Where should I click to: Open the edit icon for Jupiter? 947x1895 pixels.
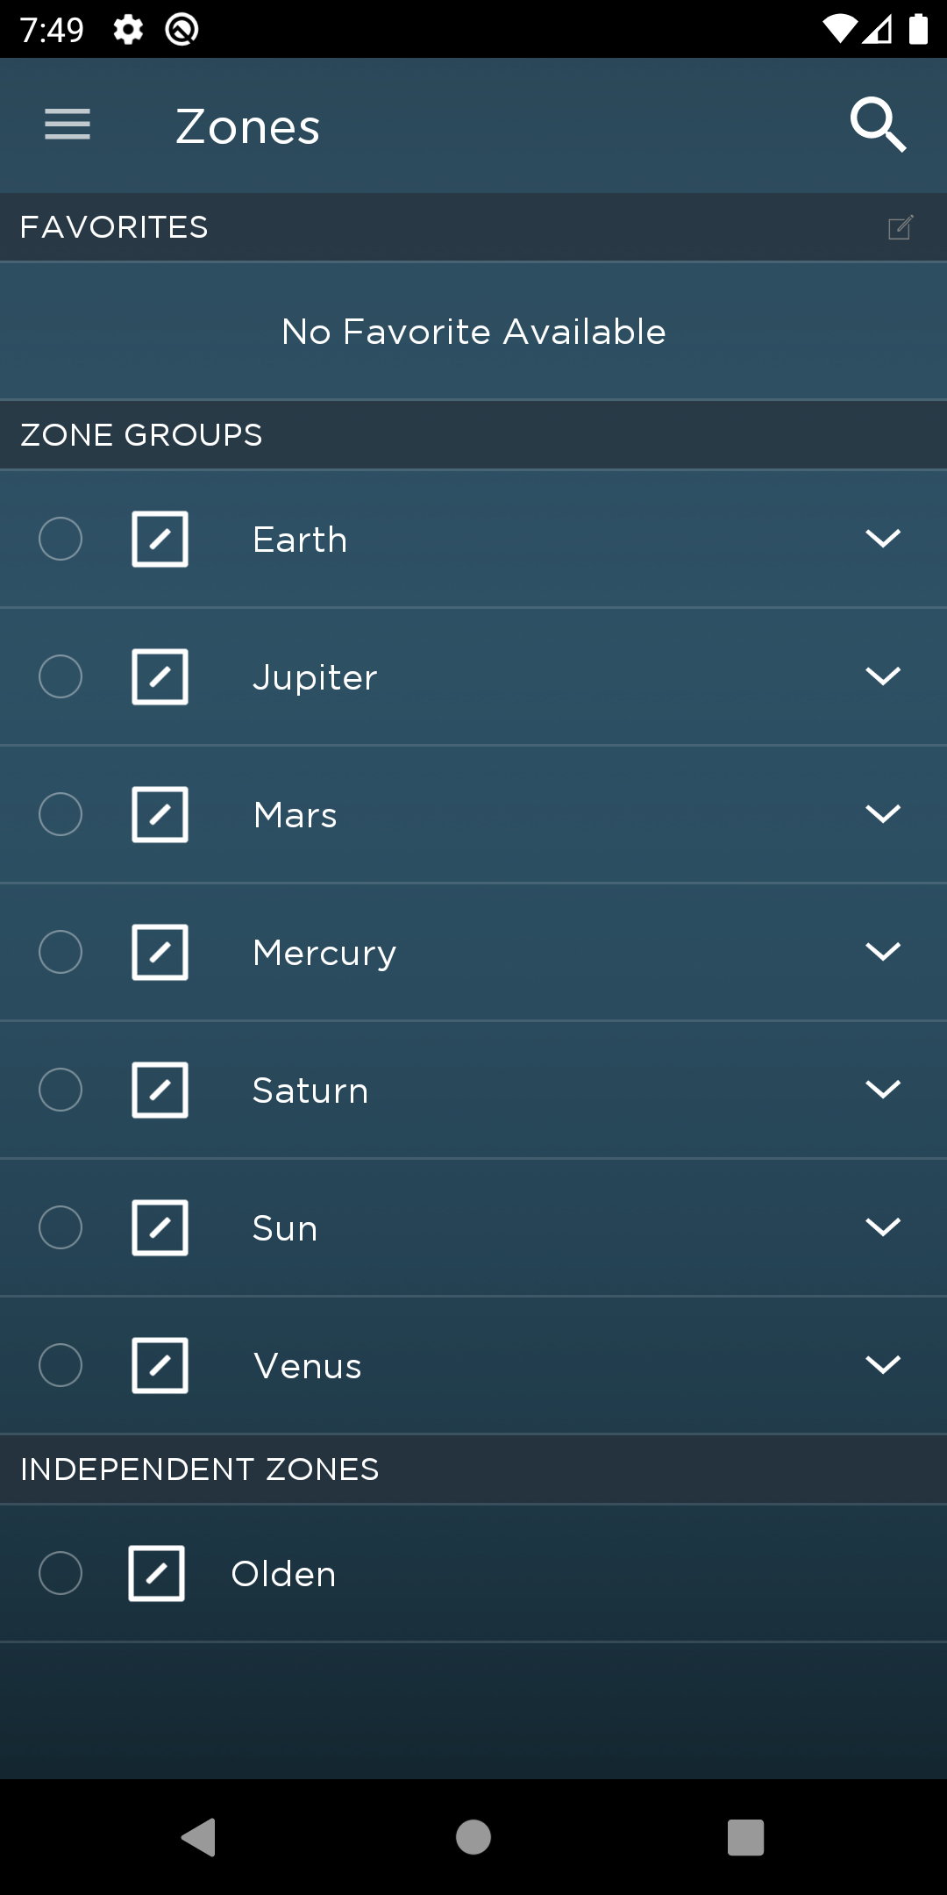tap(160, 677)
